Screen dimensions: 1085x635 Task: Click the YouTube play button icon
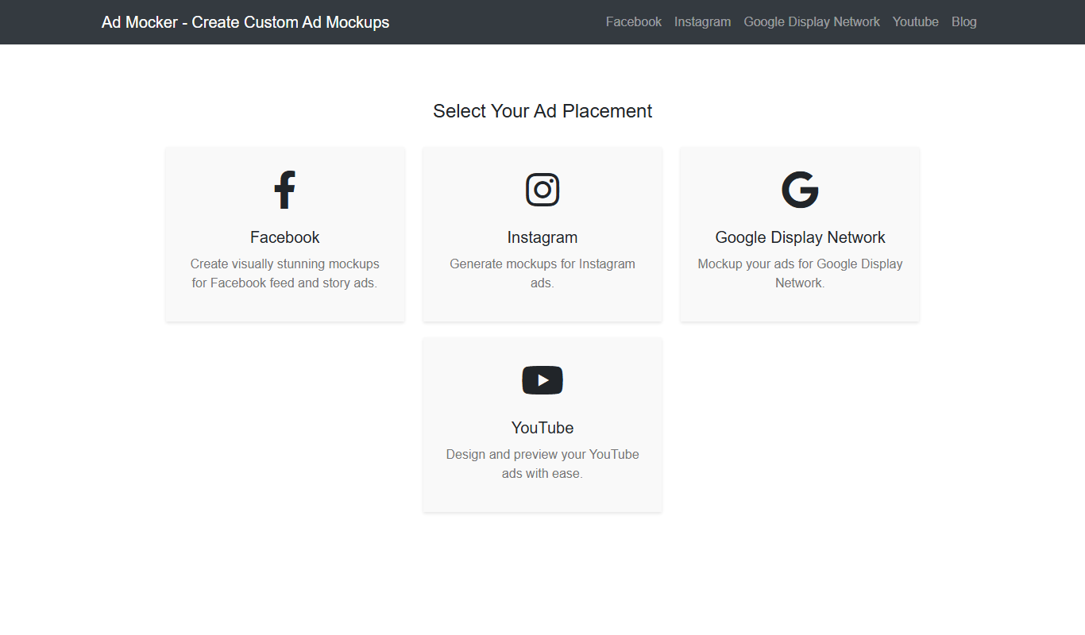pyautogui.click(x=542, y=380)
